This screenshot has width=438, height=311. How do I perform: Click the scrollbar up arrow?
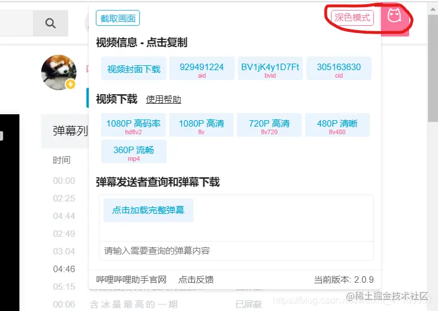click(433, 9)
